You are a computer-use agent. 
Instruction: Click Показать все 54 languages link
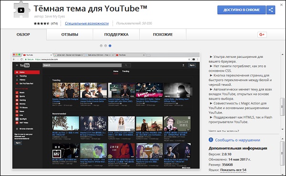(x=233, y=170)
